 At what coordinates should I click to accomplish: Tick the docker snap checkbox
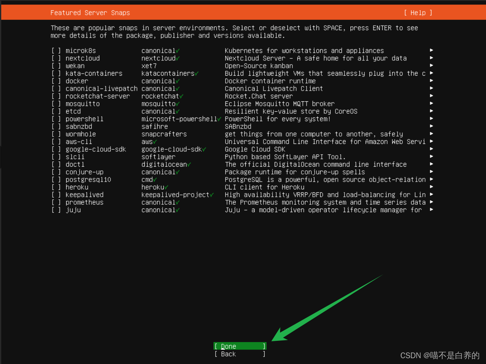[x=56, y=81]
